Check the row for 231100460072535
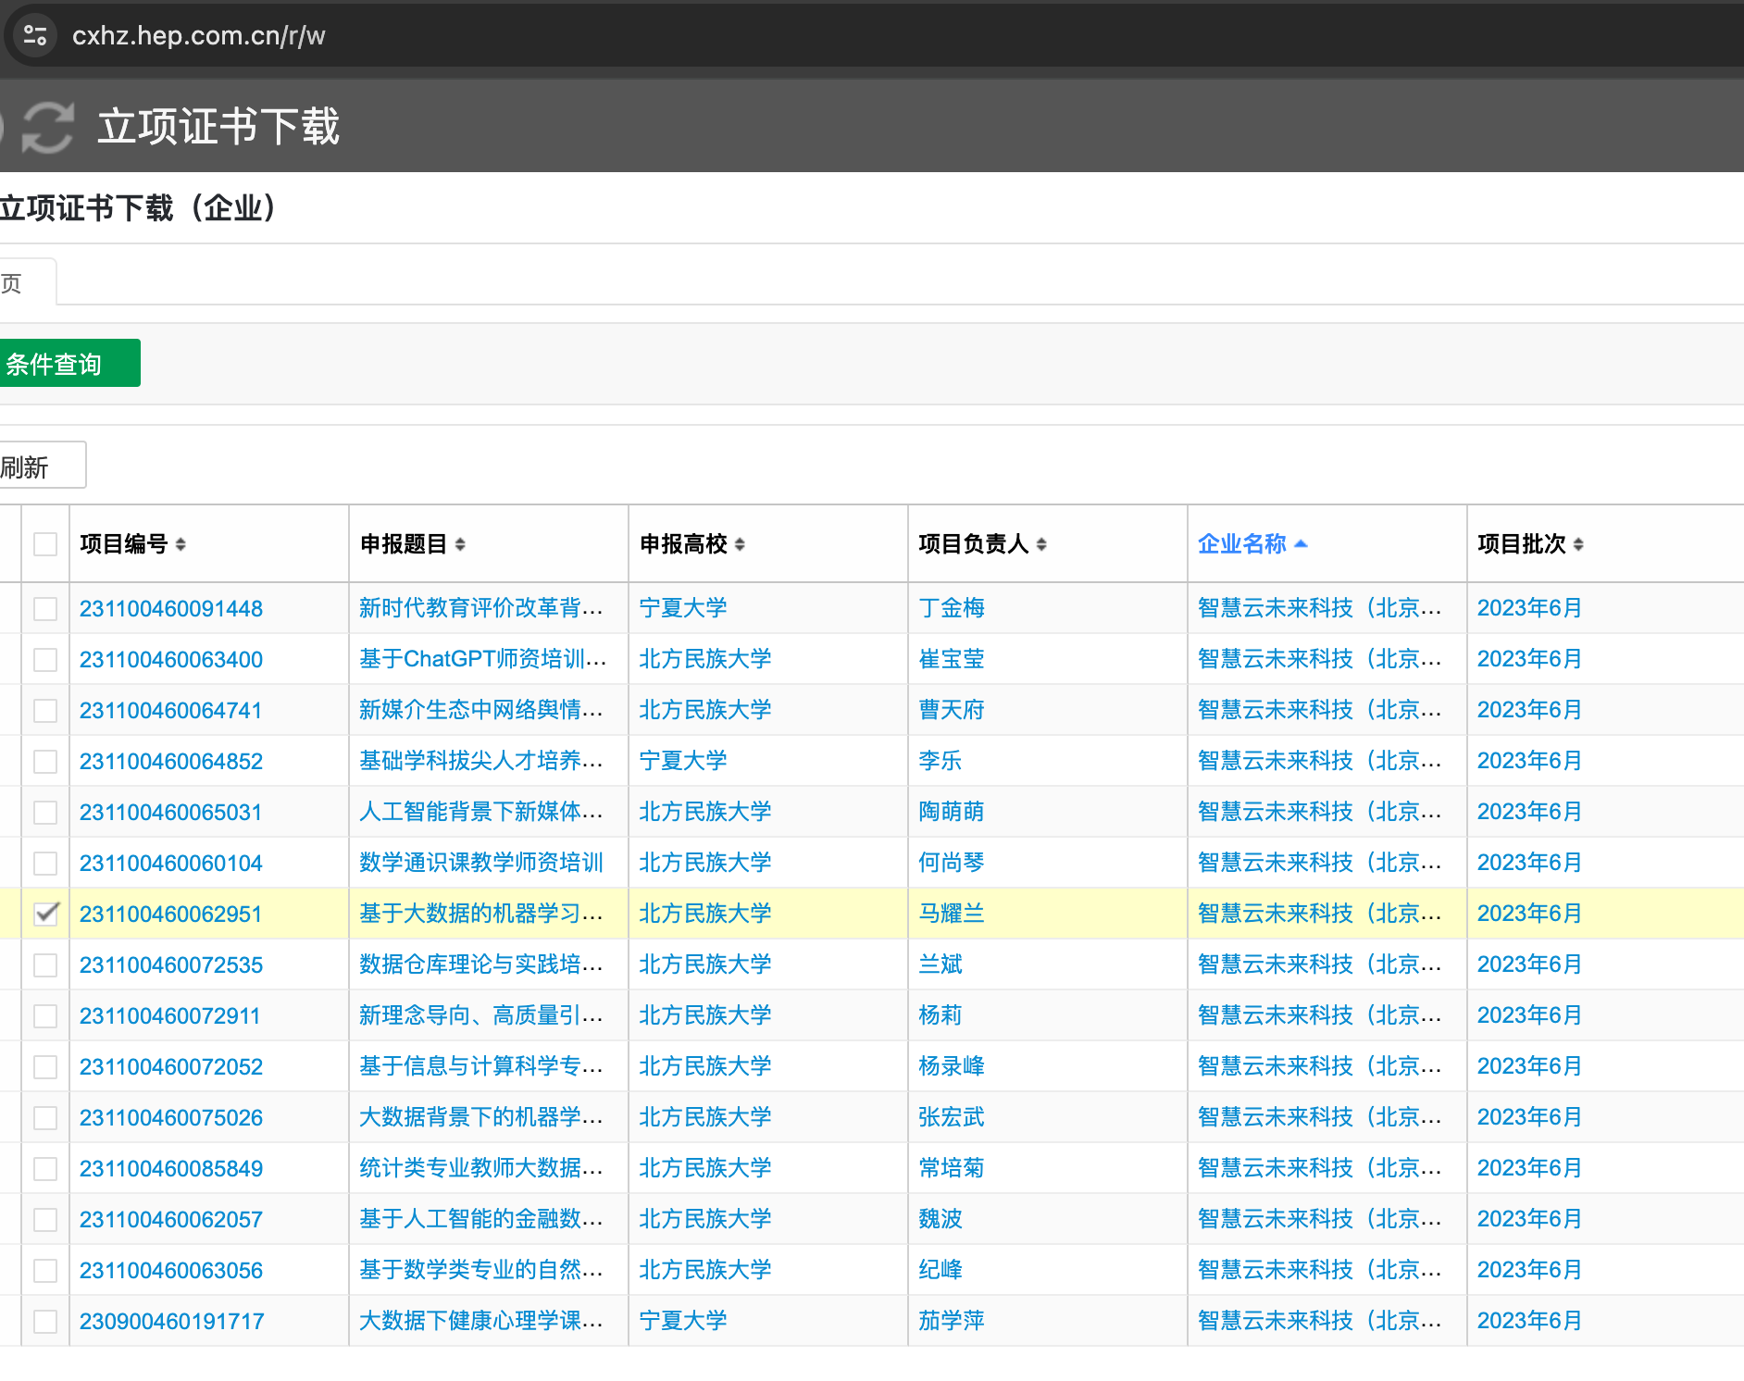This screenshot has width=1744, height=1381. click(x=45, y=964)
